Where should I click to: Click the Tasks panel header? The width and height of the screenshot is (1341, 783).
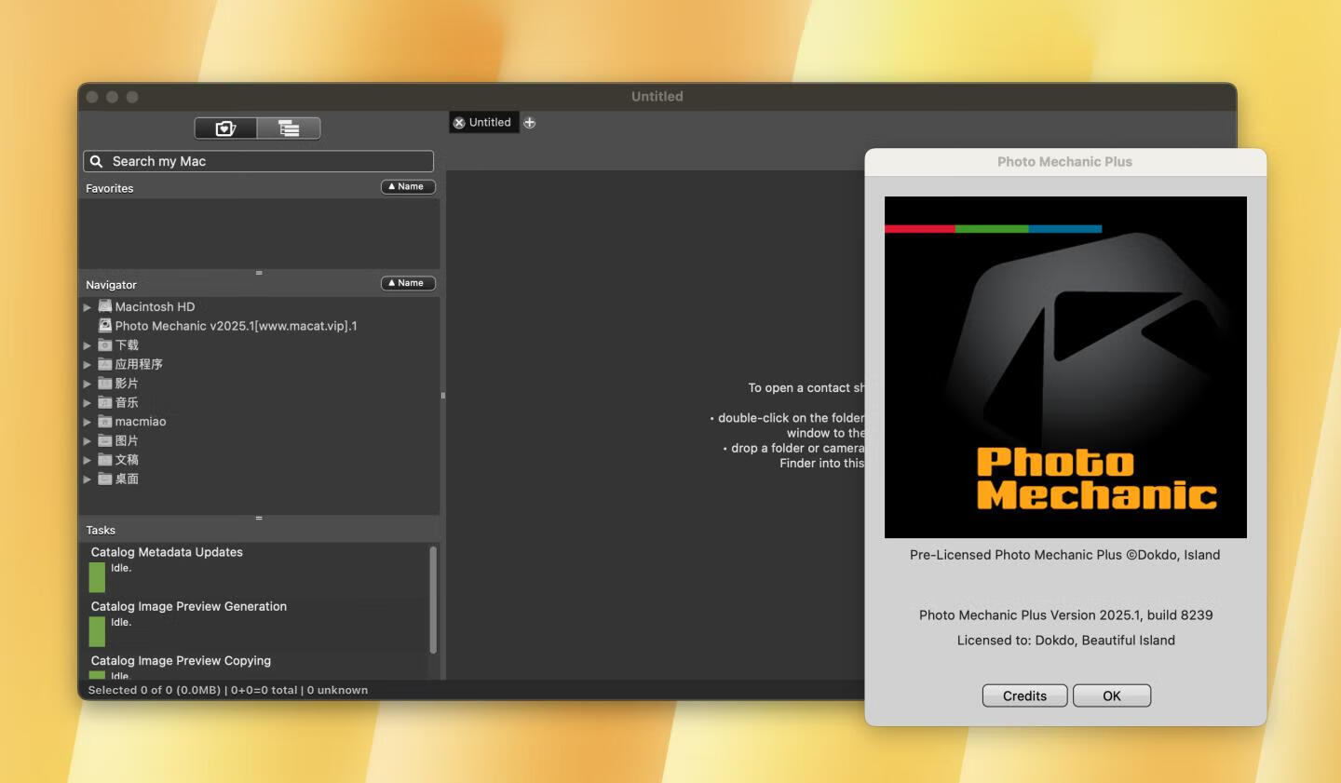click(x=101, y=530)
